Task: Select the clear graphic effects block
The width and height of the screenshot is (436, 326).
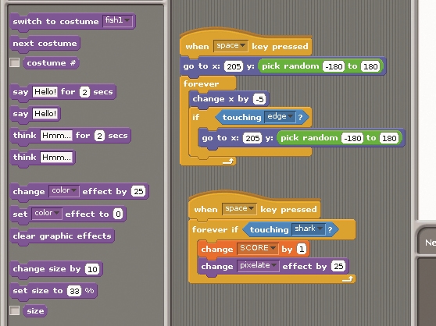Action: click(x=62, y=236)
